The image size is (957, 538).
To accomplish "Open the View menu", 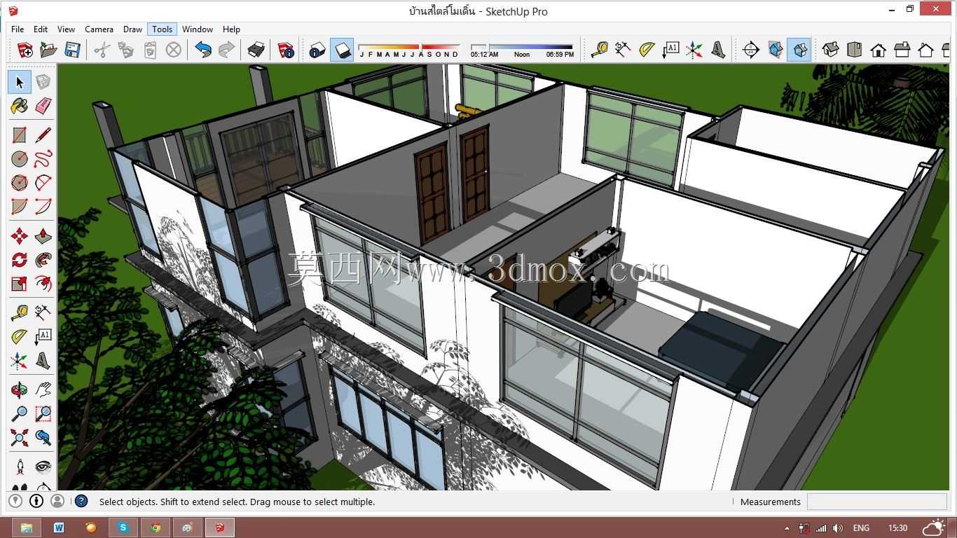I will 66,29.
